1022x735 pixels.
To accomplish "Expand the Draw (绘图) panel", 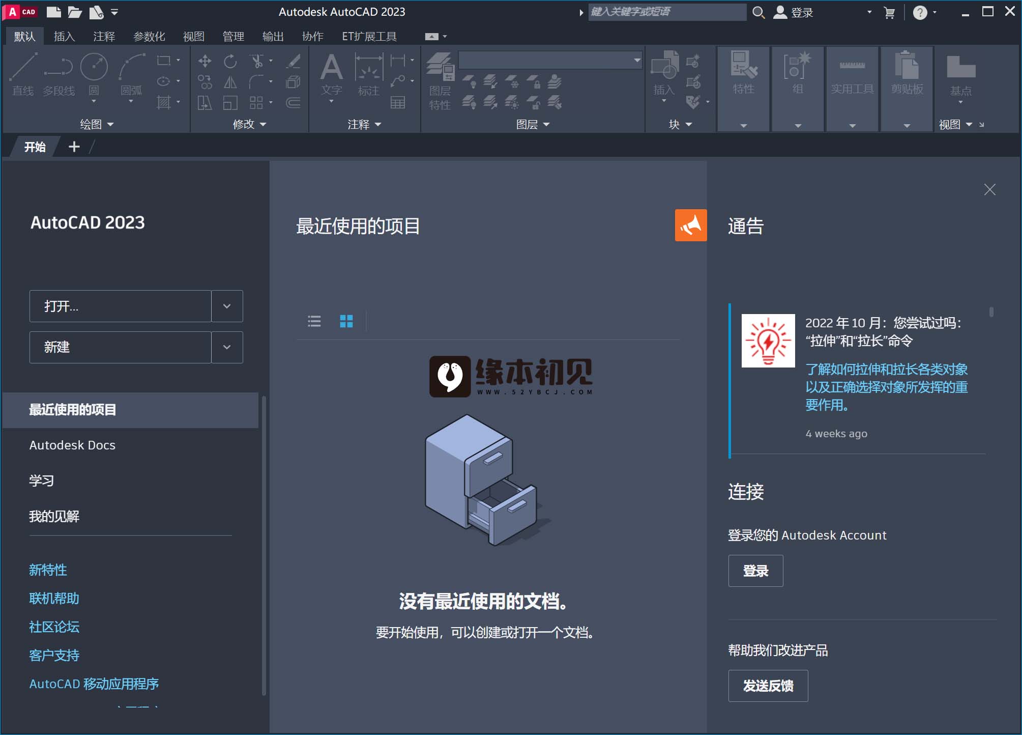I will pyautogui.click(x=97, y=124).
